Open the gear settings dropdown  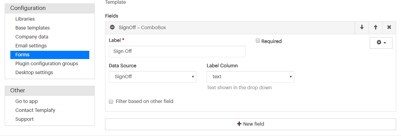(x=381, y=43)
